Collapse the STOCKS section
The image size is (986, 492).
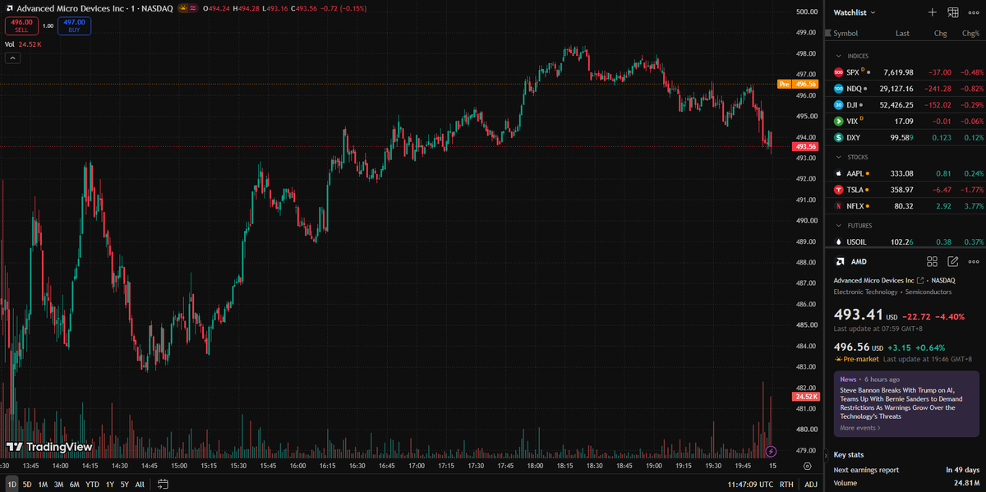coord(838,157)
